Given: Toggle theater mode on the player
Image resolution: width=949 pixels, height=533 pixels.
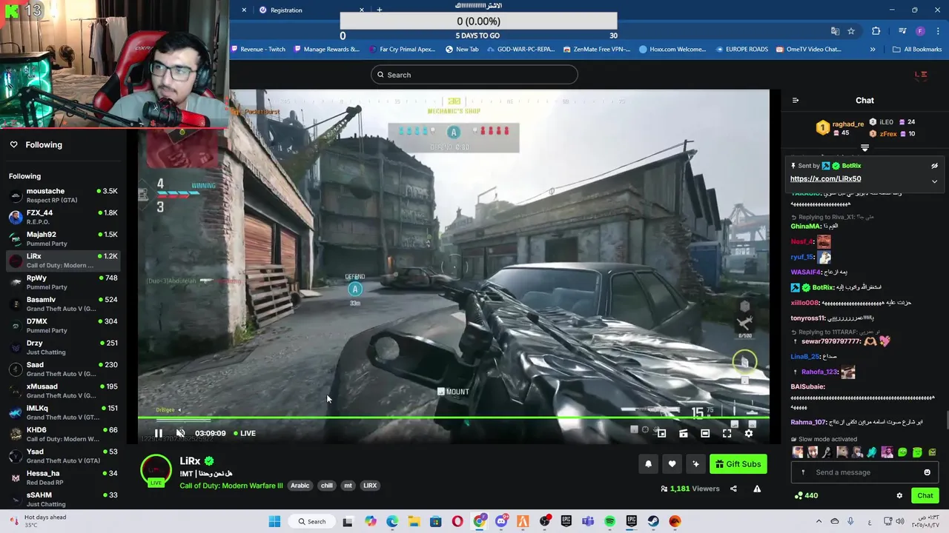Looking at the screenshot, I should (705, 433).
